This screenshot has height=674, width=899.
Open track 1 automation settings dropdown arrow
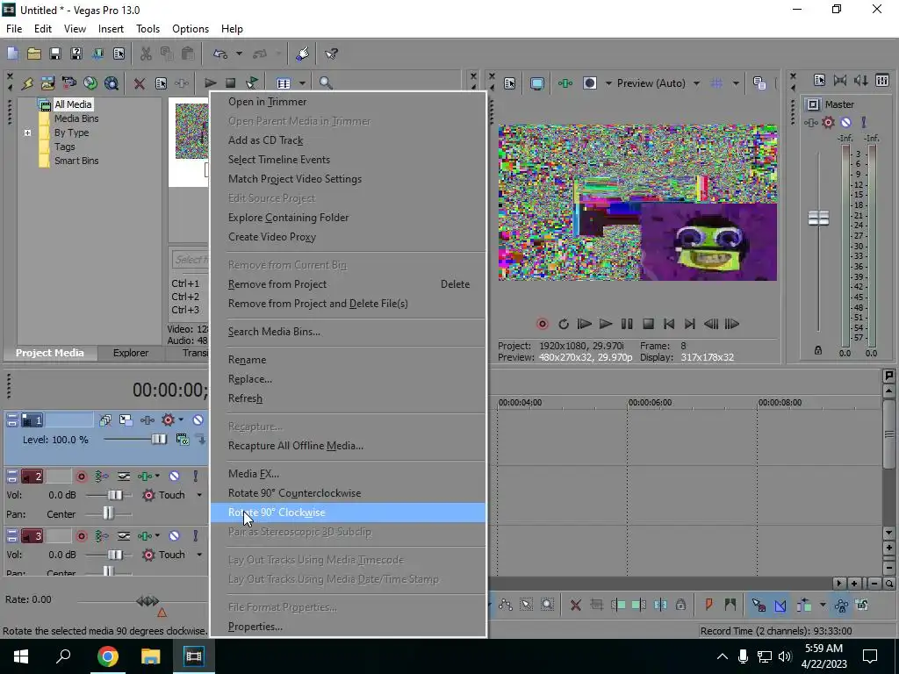coord(181,420)
